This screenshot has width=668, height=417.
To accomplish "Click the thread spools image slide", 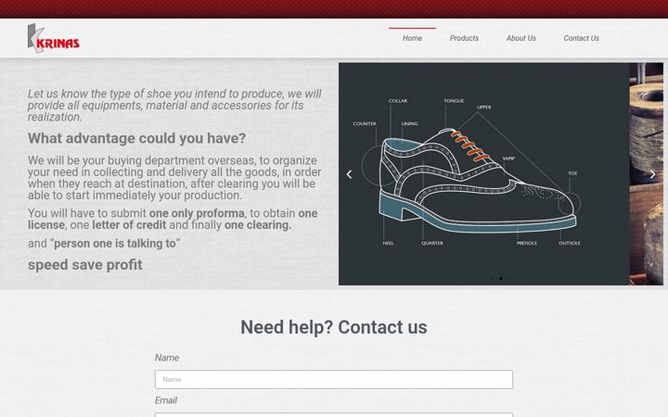I will click(x=647, y=174).
